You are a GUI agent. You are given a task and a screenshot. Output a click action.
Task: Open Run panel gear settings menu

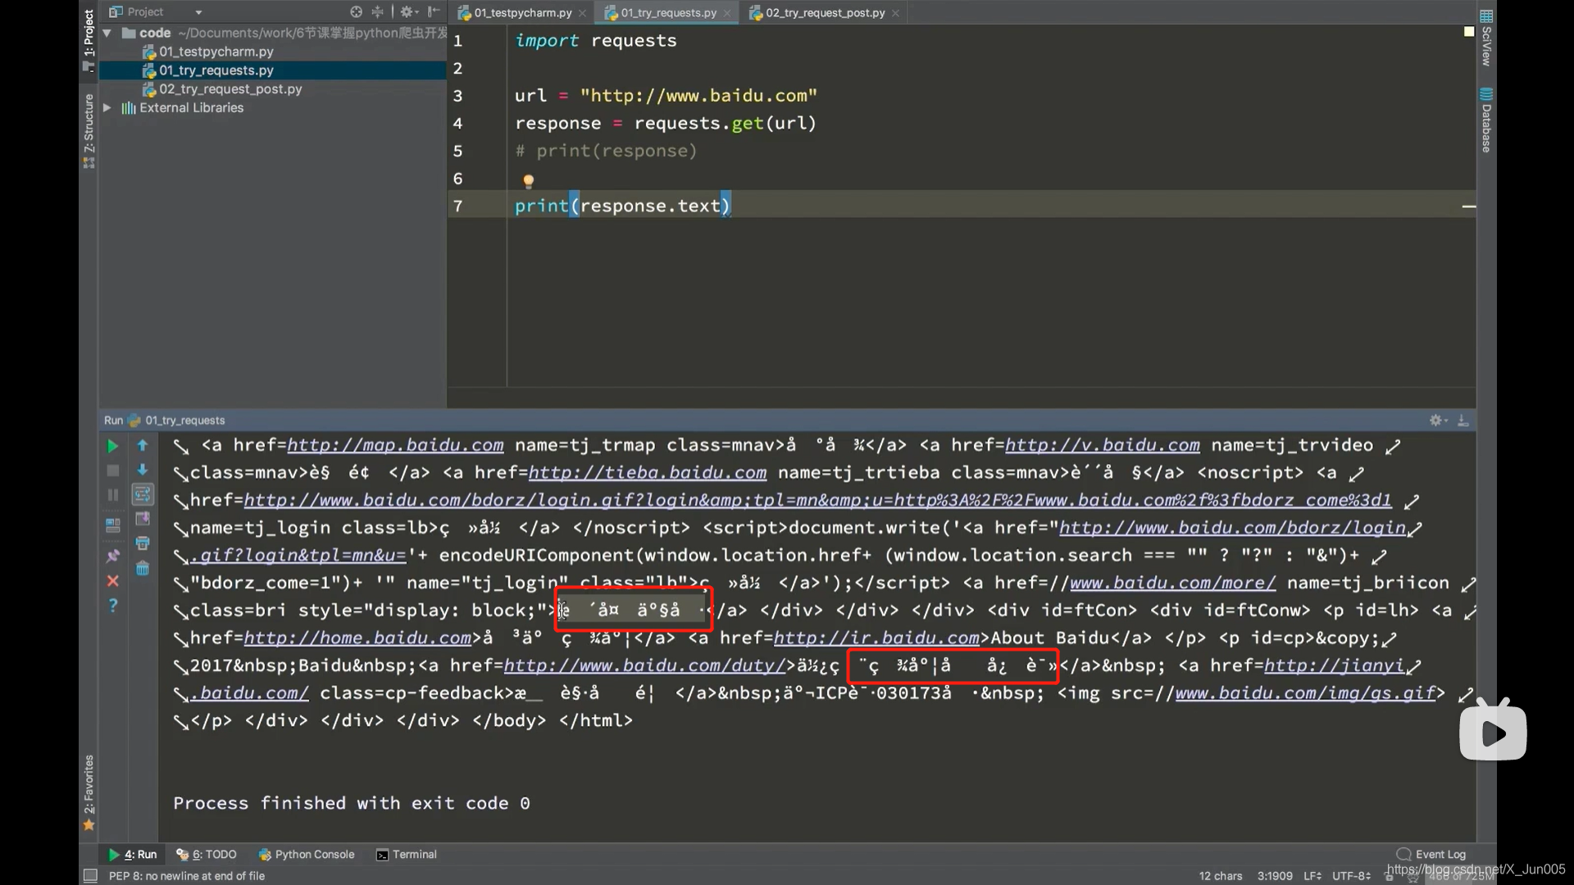pos(1437,420)
